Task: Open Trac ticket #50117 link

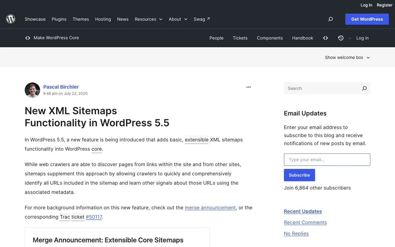Action: 94,217
